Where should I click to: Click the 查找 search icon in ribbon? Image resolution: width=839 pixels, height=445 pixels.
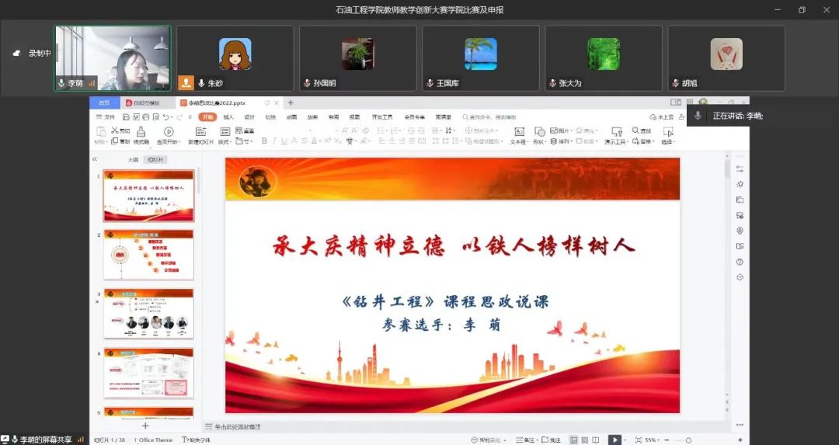(x=637, y=130)
